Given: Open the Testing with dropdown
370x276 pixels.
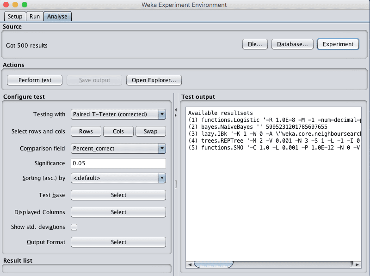Looking at the screenshot, I should pos(118,114).
